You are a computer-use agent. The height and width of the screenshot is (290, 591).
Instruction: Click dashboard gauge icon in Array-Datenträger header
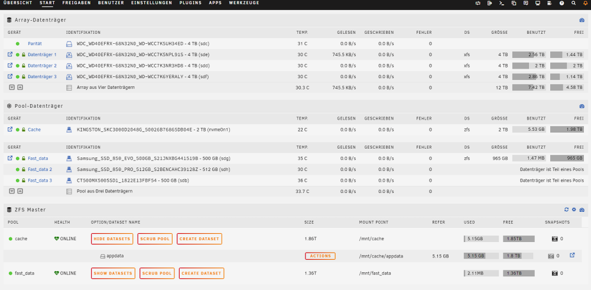[582, 20]
